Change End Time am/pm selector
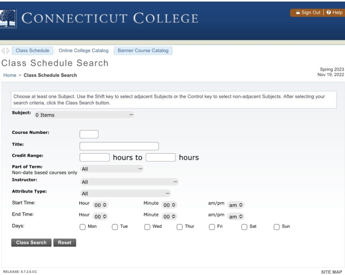 (x=236, y=216)
